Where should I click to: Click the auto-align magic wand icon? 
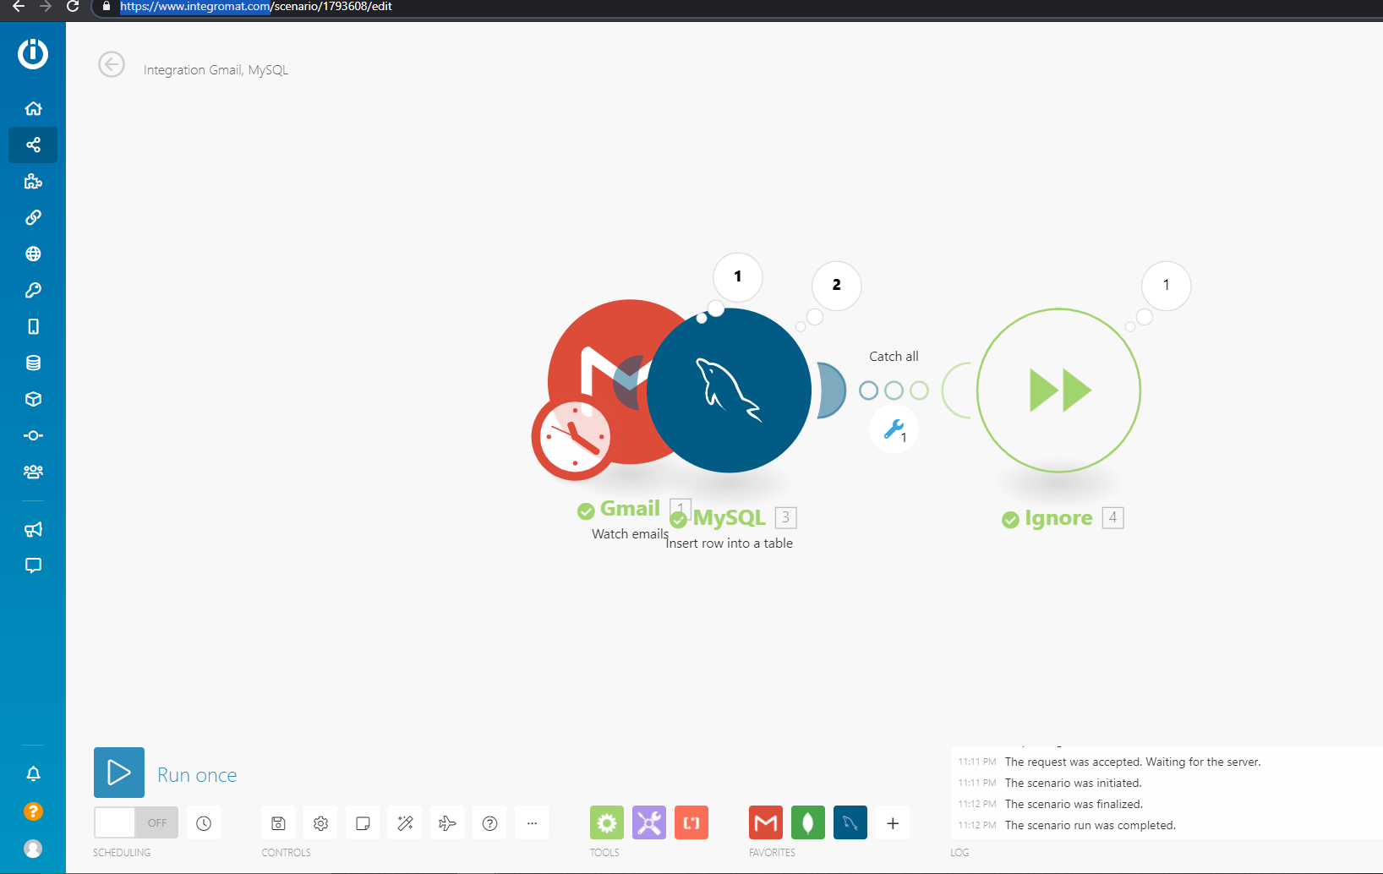[x=405, y=823]
